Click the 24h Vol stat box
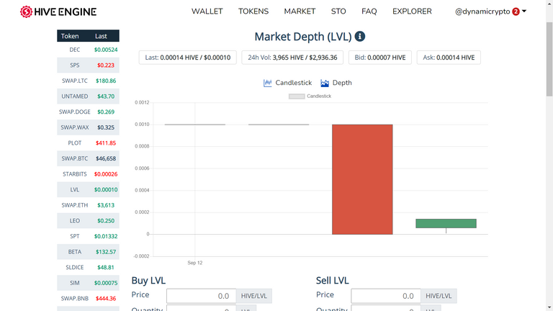This screenshot has width=553, height=311. point(292,58)
